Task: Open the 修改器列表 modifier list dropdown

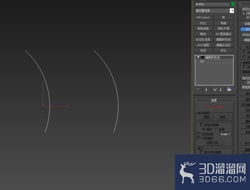Action: point(214,11)
